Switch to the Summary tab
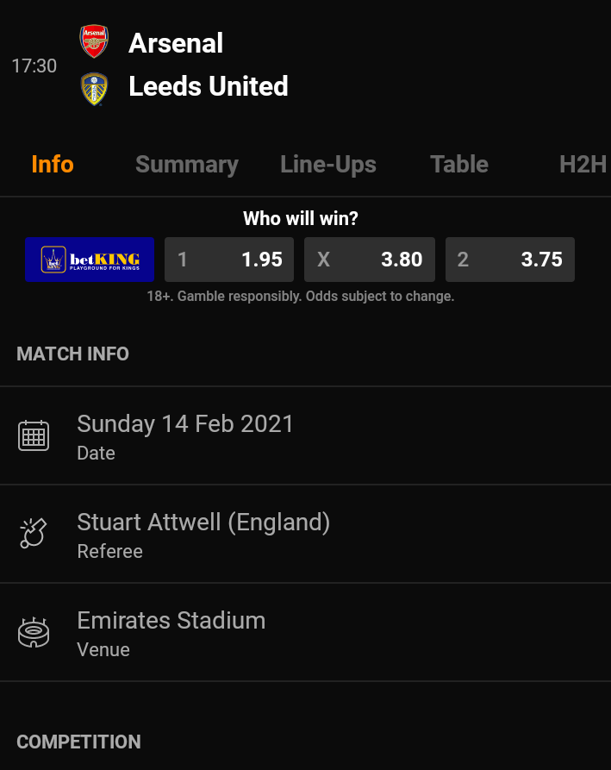This screenshot has height=770, width=611. pyautogui.click(x=187, y=165)
